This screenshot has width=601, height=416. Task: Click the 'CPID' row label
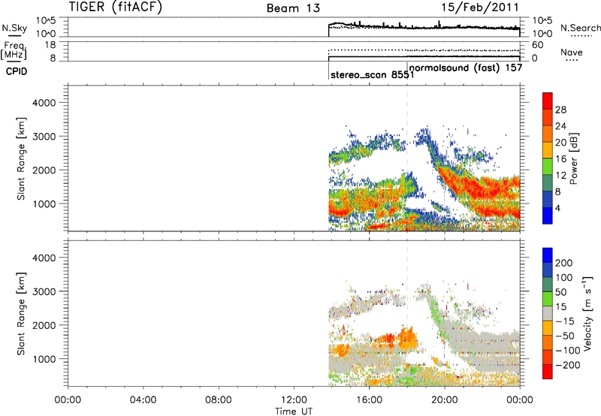point(17,71)
